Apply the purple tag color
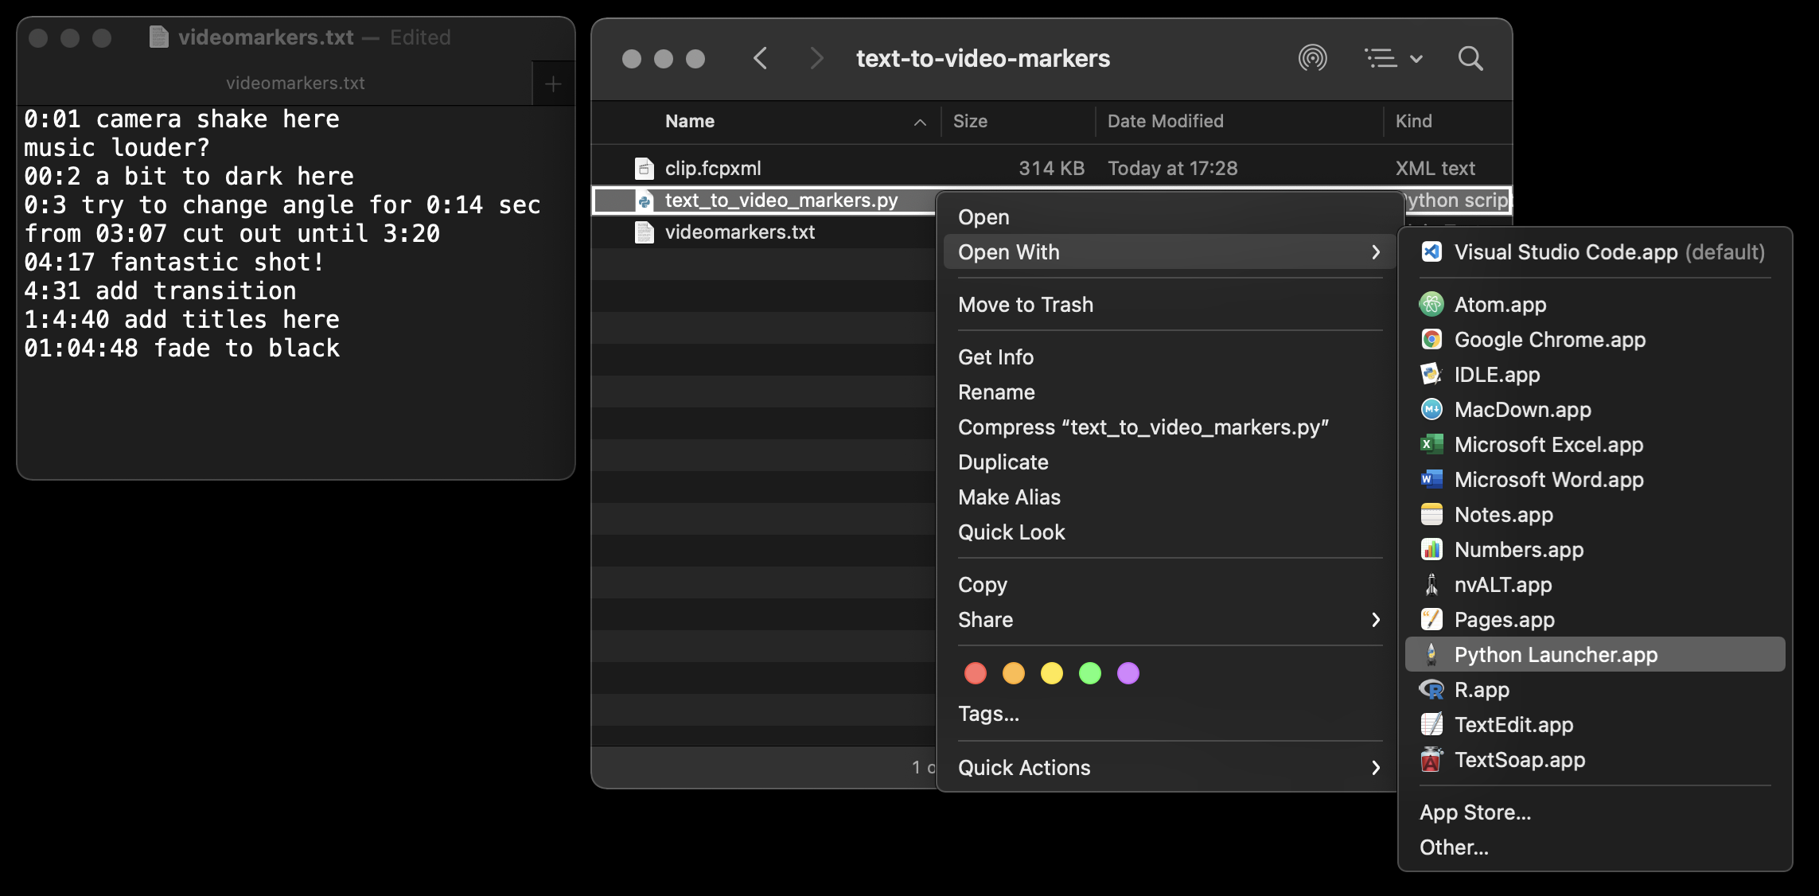The image size is (1819, 896). tap(1128, 673)
